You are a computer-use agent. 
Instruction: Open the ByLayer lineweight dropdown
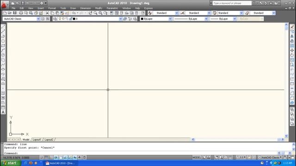234,19
